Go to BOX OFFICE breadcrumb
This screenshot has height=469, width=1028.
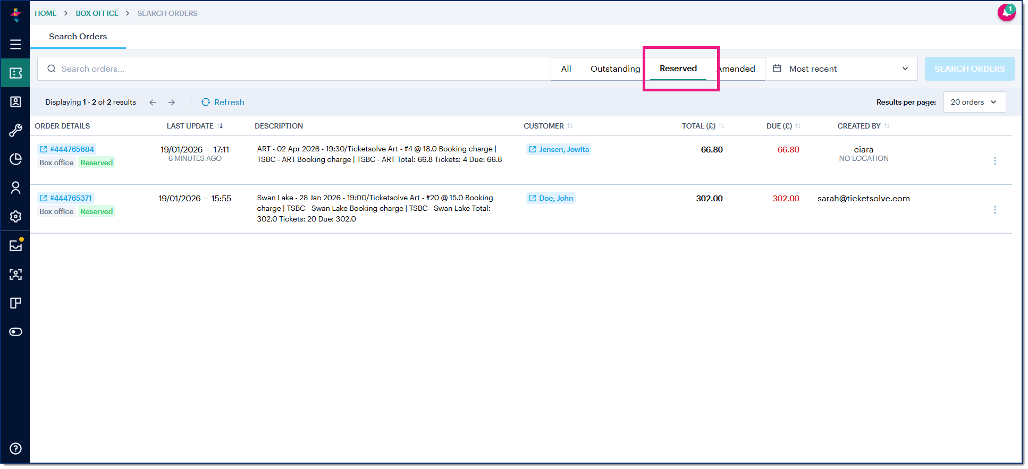point(97,13)
